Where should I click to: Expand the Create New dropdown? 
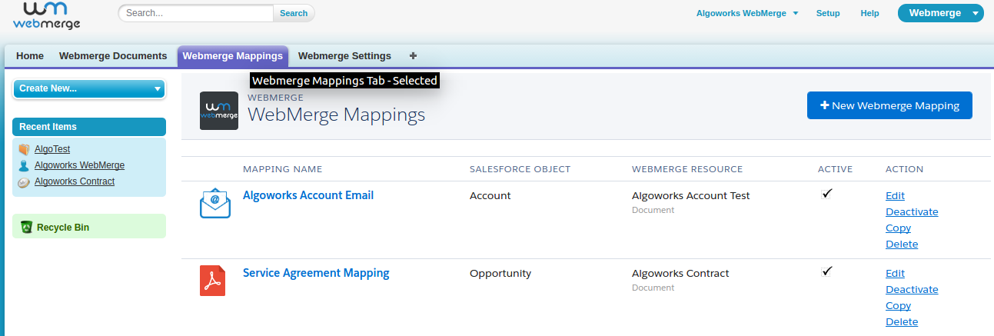[x=89, y=88]
